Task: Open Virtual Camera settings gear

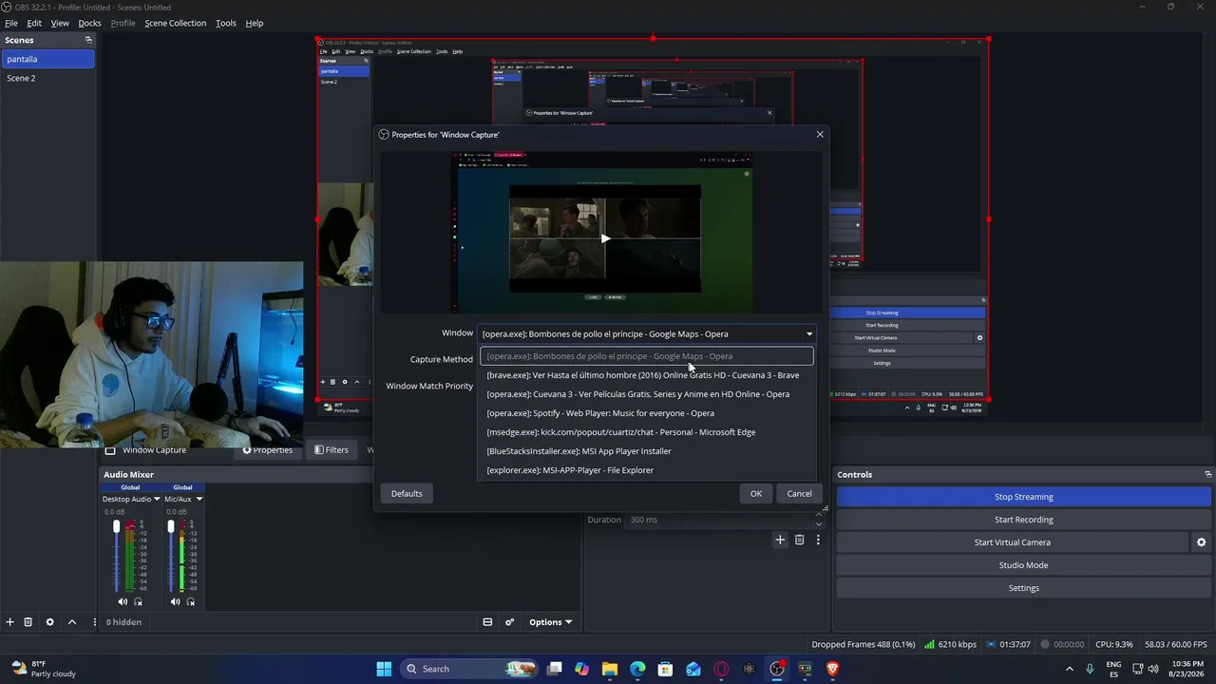Action: 1201,542
